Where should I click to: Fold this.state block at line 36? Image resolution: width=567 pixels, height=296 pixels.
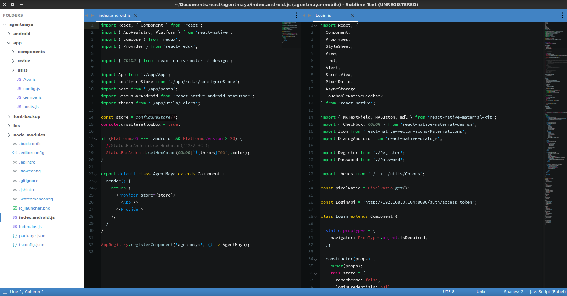coord(316,273)
